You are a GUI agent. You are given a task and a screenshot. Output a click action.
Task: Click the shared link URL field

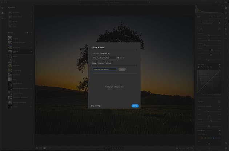pyautogui.click(x=104, y=58)
